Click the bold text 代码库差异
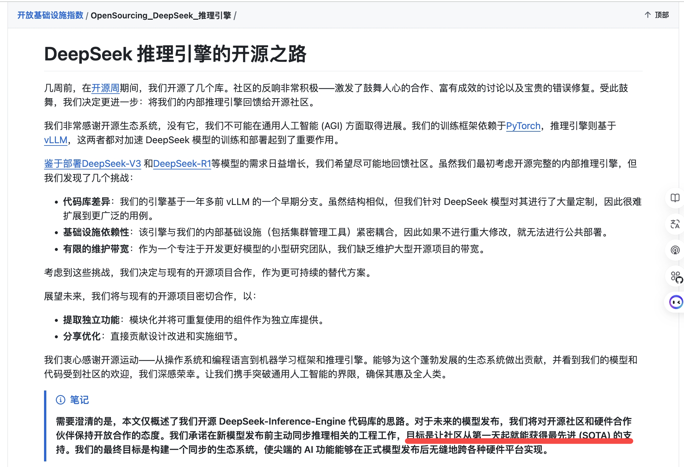Screen dimensions: 684x467 pyautogui.click(x=87, y=201)
